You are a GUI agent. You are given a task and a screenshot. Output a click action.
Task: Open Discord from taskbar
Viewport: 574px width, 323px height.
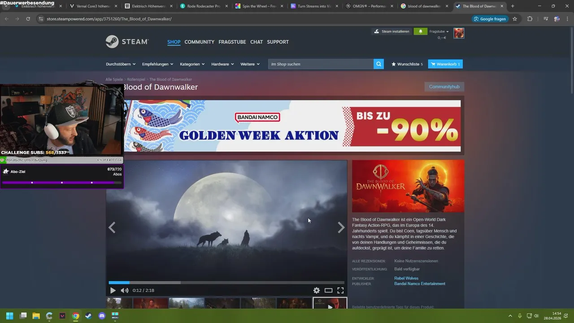click(x=101, y=316)
